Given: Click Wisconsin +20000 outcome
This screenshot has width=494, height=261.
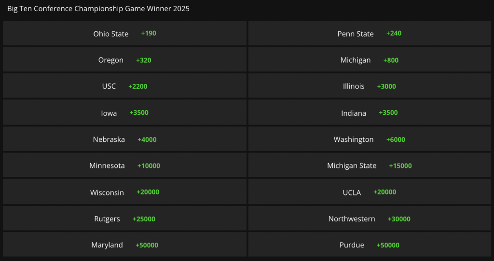Looking at the screenshot, I should pos(124,192).
